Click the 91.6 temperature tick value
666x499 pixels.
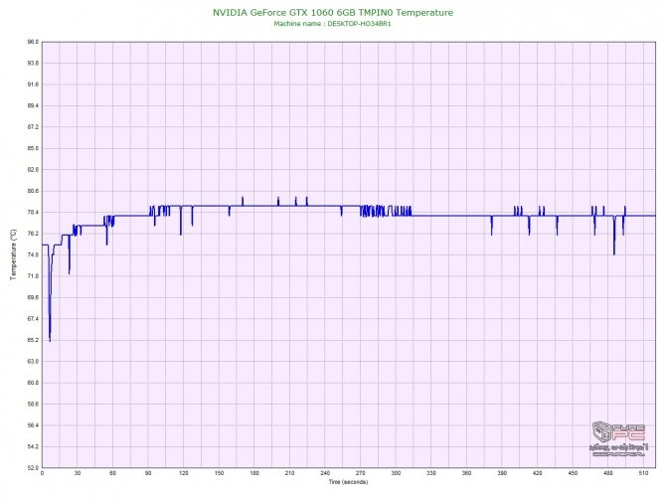(33, 84)
